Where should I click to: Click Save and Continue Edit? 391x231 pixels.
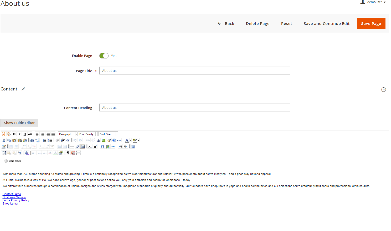point(327,23)
